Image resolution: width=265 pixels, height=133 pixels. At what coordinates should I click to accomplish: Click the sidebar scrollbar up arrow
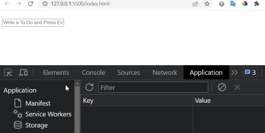(x=77, y=84)
